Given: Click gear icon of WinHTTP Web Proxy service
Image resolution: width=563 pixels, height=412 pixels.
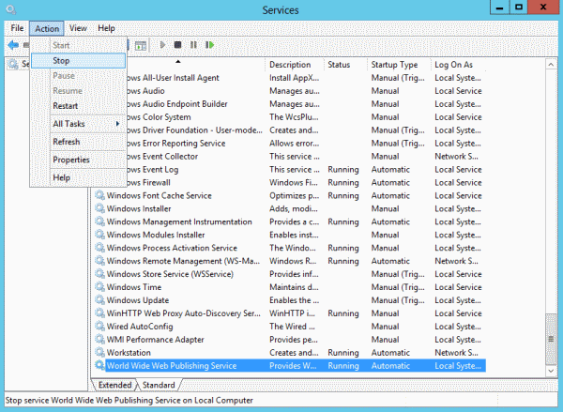Looking at the screenshot, I should (x=99, y=313).
